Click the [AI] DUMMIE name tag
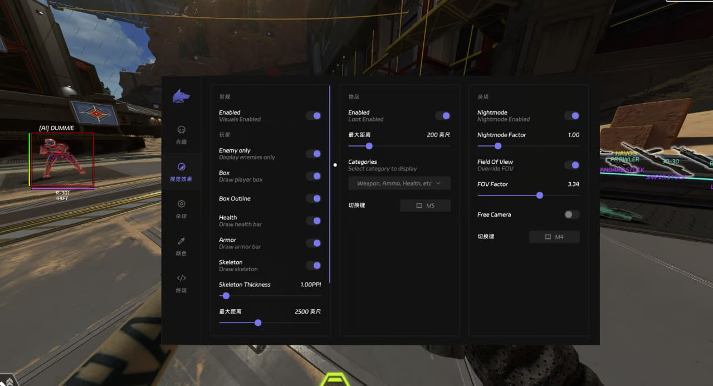This screenshot has width=713, height=386. (56, 128)
